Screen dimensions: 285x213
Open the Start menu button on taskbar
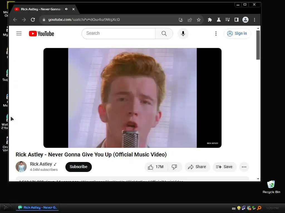pos(6,207)
